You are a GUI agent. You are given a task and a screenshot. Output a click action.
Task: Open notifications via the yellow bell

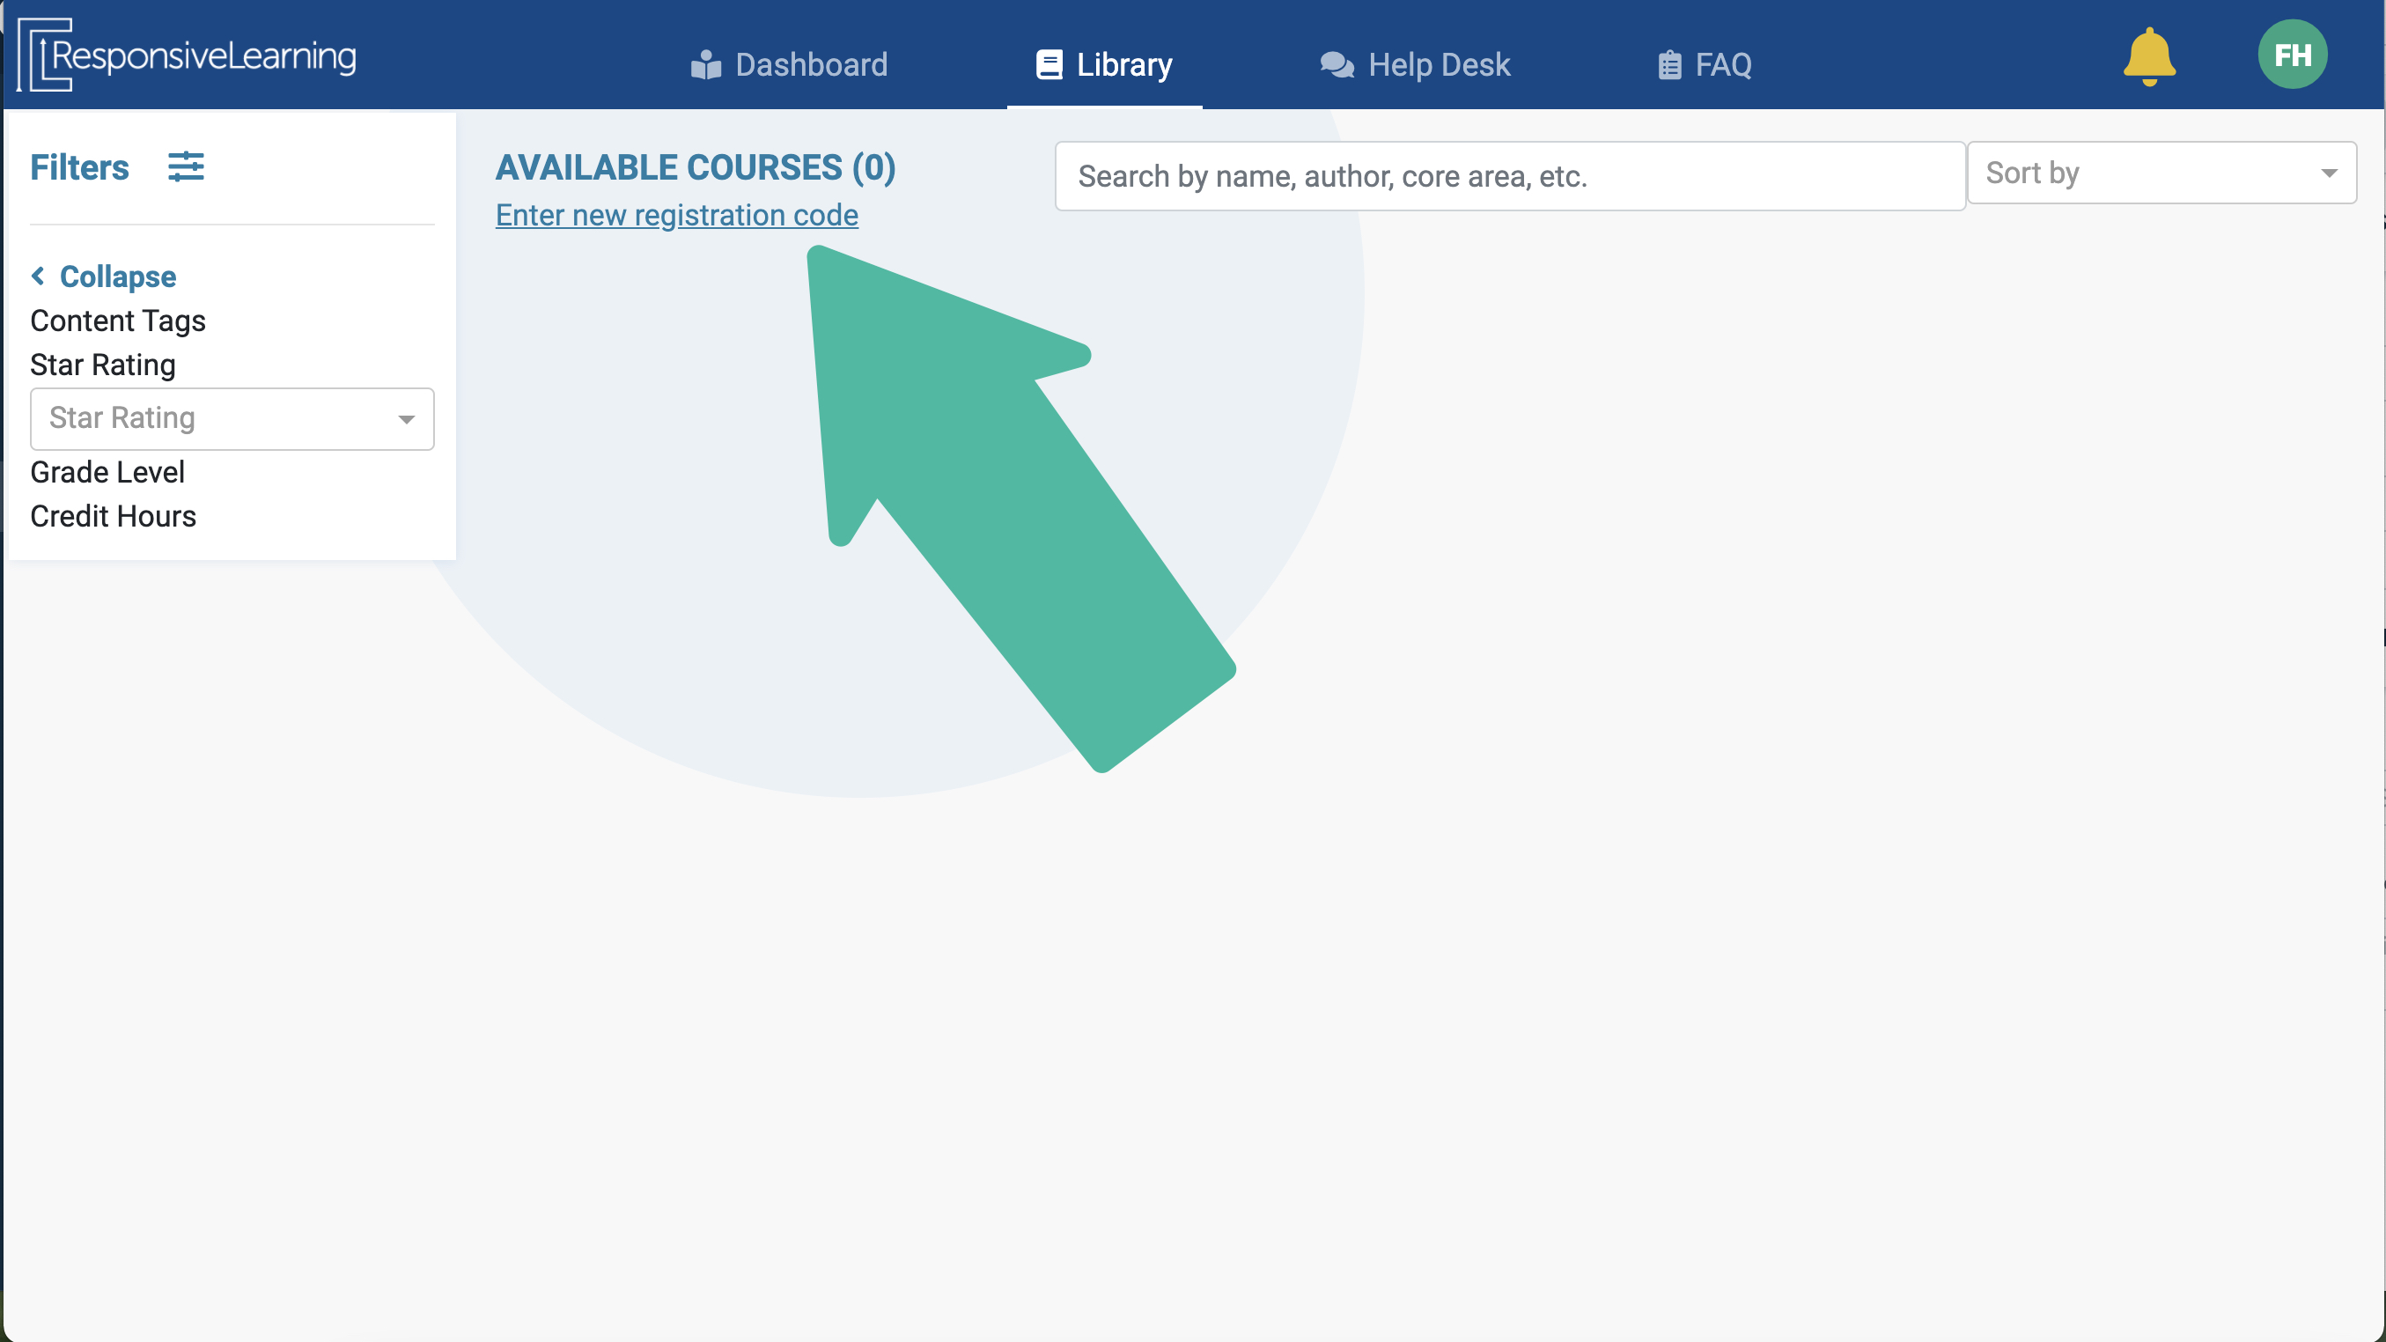pyautogui.click(x=2149, y=56)
